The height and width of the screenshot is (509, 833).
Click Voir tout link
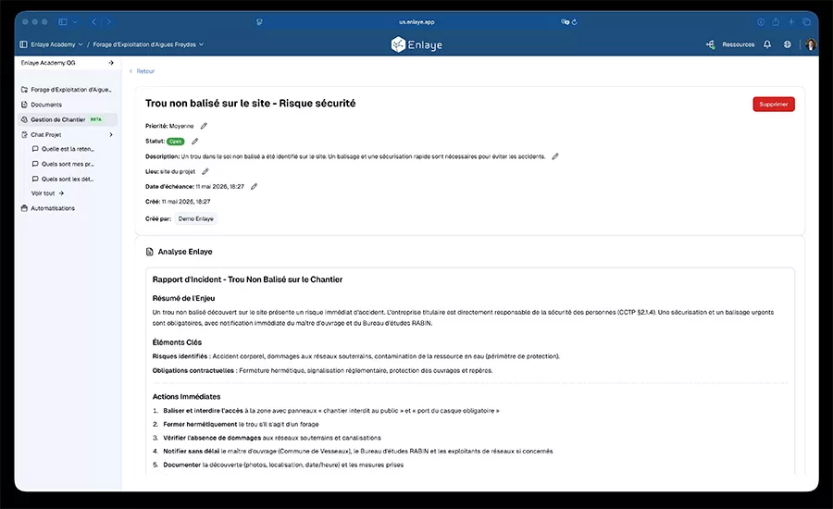[x=47, y=193]
